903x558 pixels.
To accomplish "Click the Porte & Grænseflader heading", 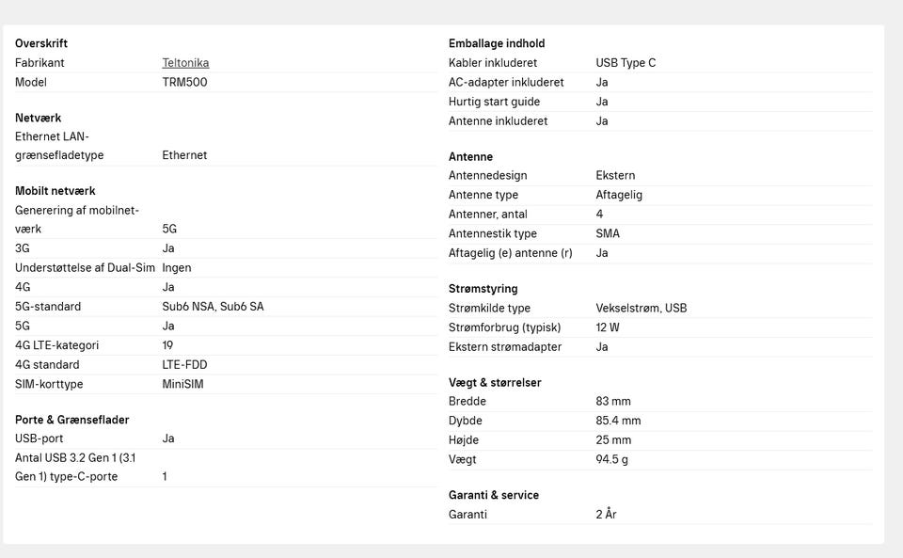I will (71, 420).
